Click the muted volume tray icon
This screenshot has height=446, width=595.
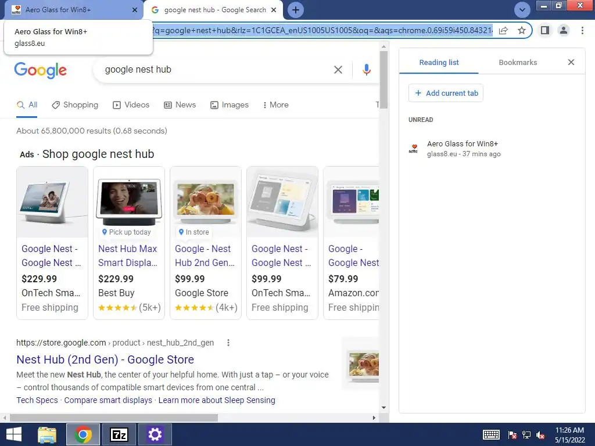point(541,434)
